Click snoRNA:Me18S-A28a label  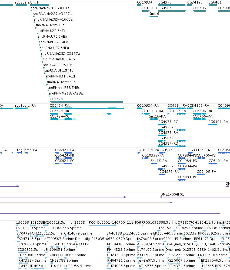(x=66, y=93)
